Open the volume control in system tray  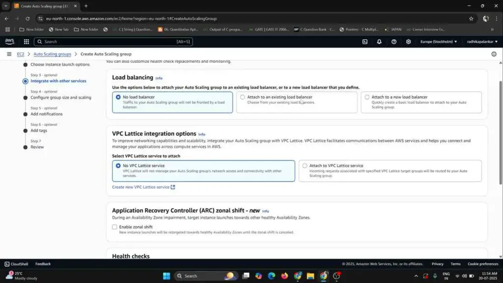[464, 276]
